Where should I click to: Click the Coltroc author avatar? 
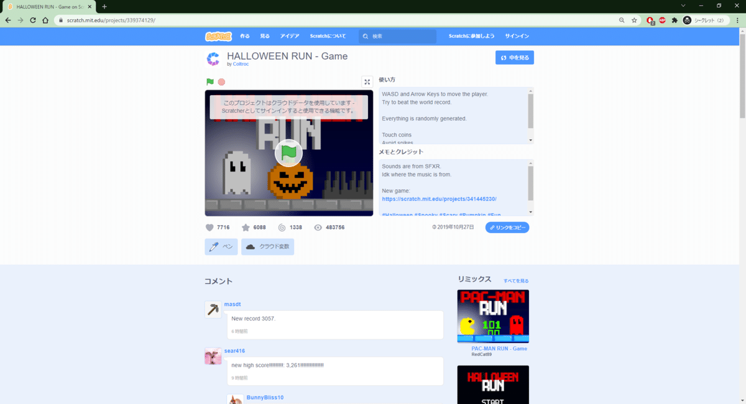(213, 59)
